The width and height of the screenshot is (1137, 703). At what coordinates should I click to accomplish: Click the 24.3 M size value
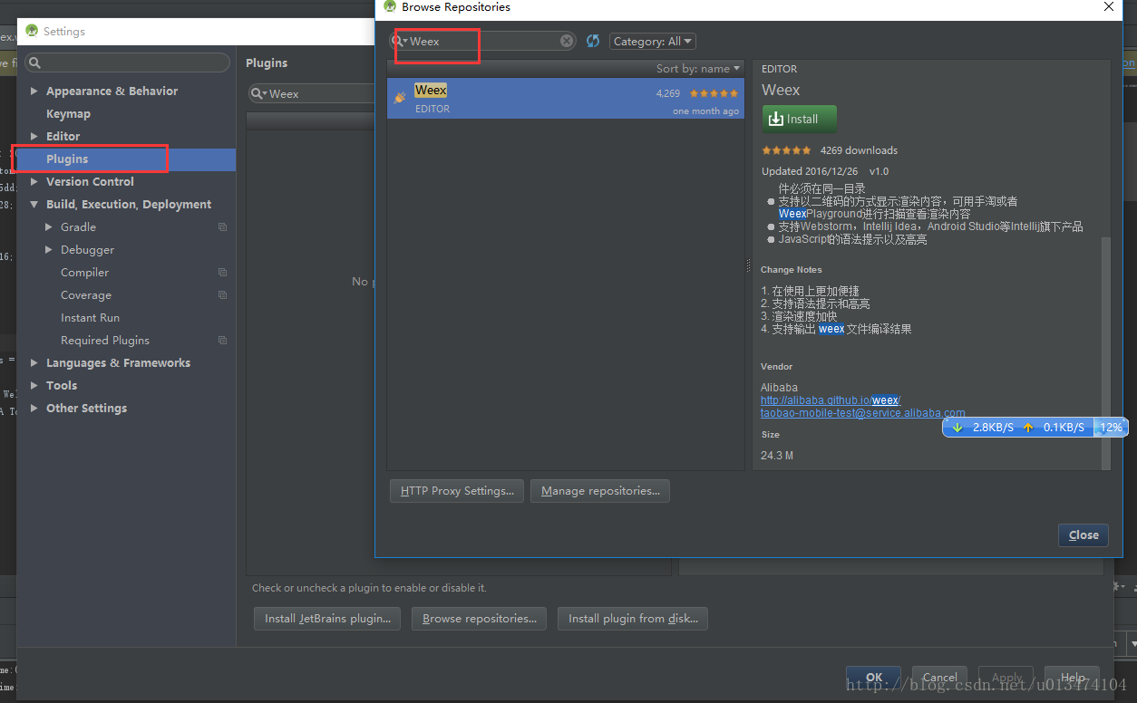[x=777, y=456]
